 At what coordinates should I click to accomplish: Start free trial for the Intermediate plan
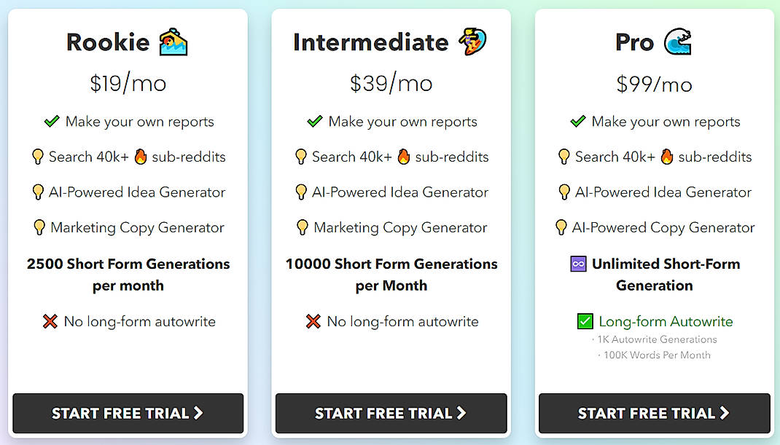tap(391, 413)
